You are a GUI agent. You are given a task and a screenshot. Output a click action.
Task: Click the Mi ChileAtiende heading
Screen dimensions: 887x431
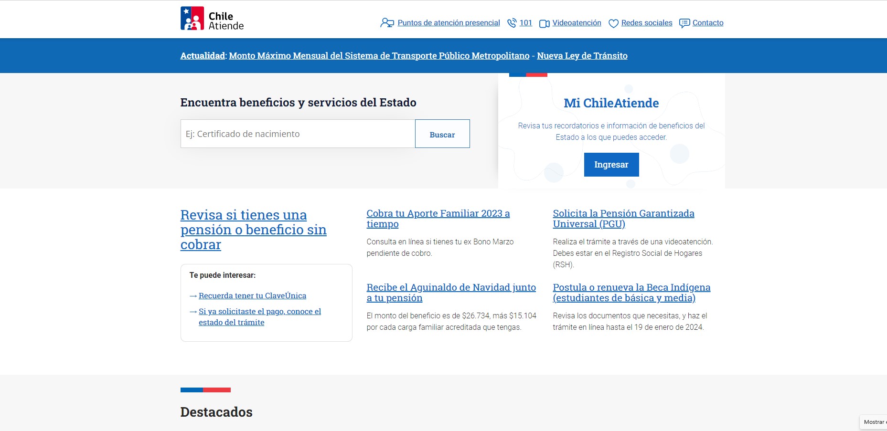point(611,103)
